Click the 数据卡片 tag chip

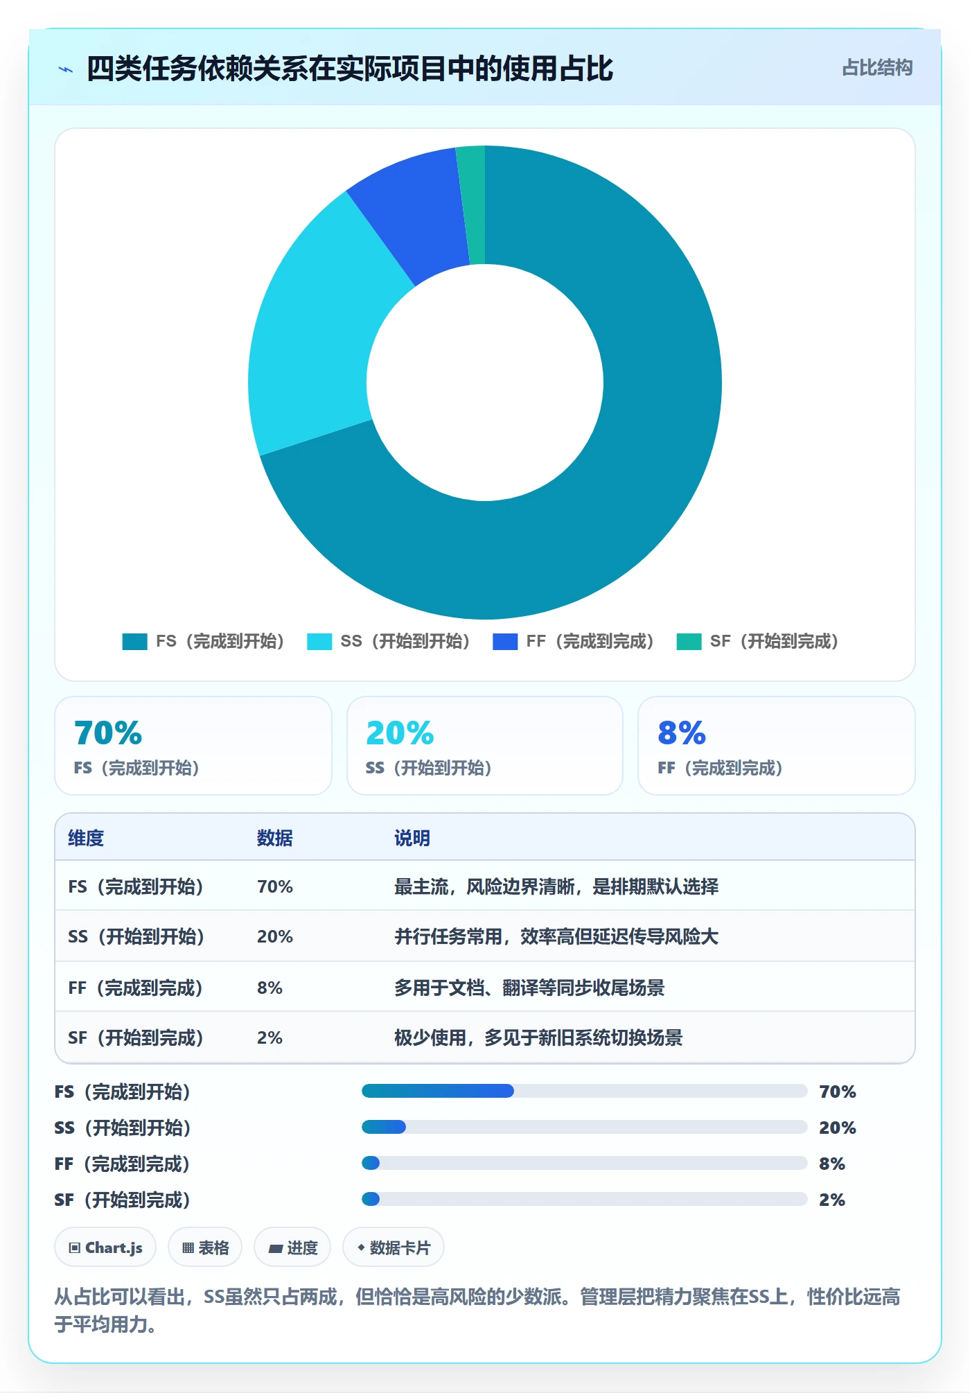(394, 1247)
